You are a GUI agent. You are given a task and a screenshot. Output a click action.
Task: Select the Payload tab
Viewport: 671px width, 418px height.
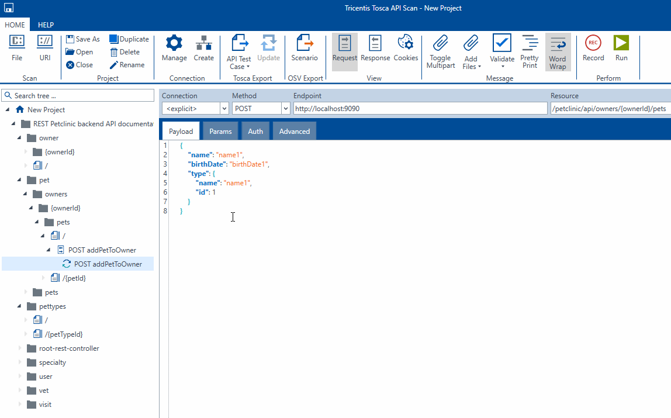point(181,132)
